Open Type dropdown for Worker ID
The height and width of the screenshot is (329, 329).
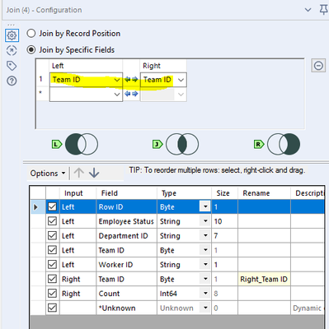pos(205,264)
